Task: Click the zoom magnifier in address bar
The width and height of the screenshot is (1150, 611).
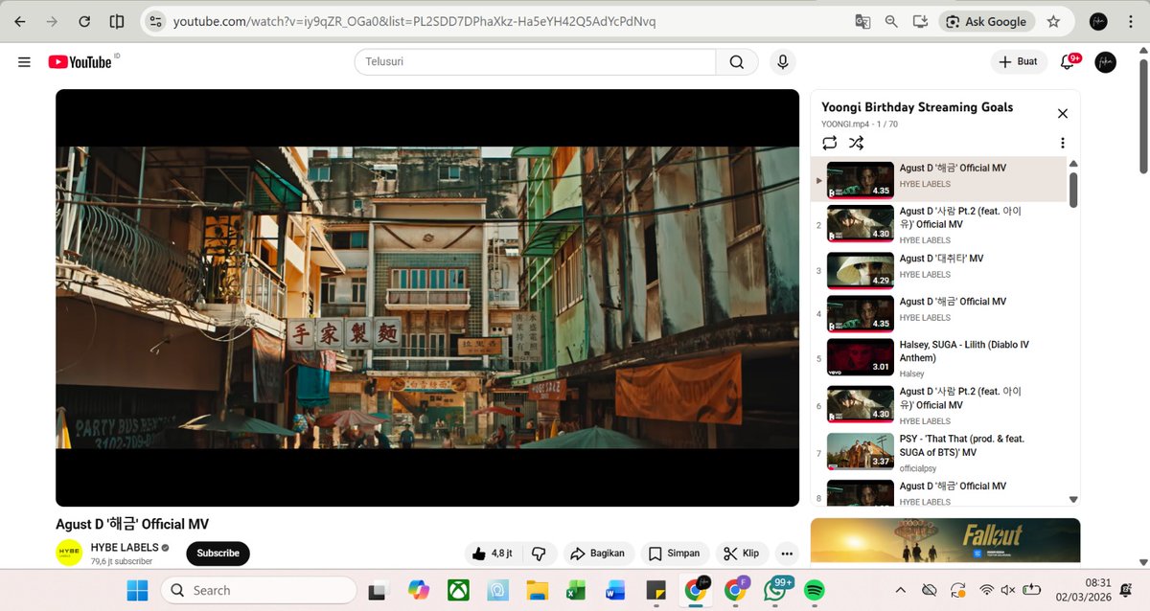Action: coord(891,21)
